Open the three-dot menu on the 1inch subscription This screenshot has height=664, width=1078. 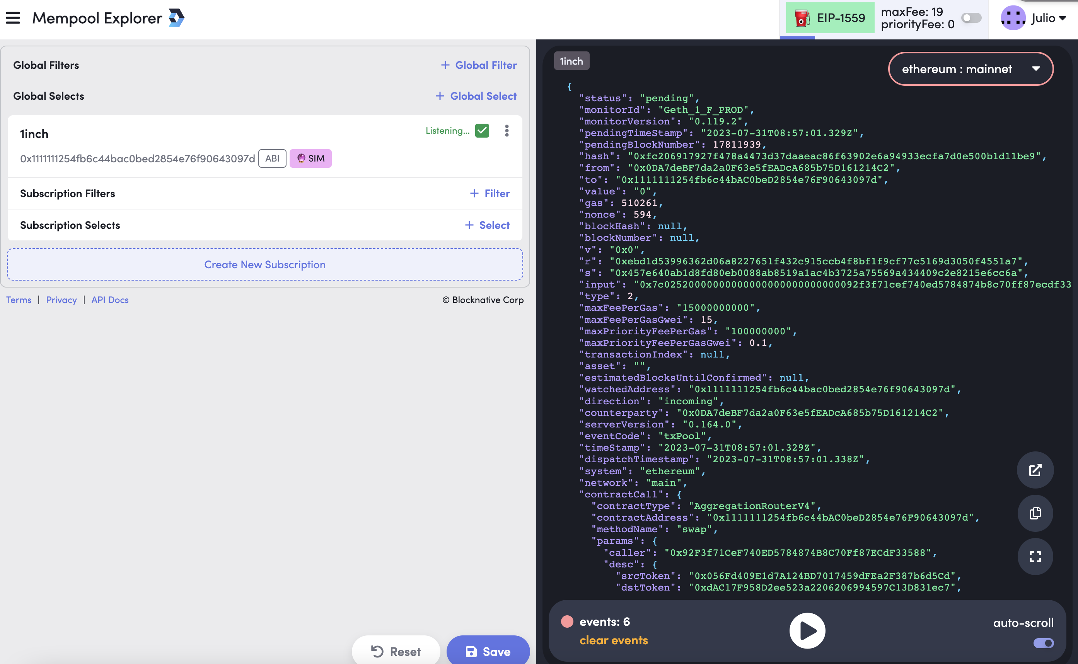[x=507, y=130]
